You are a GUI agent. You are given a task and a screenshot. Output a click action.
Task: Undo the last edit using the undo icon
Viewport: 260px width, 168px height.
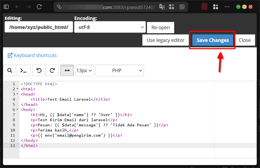(x=39, y=70)
